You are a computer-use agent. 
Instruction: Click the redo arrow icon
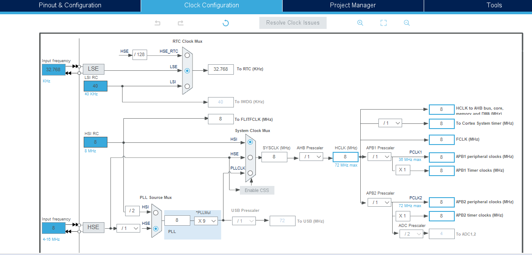coord(181,23)
